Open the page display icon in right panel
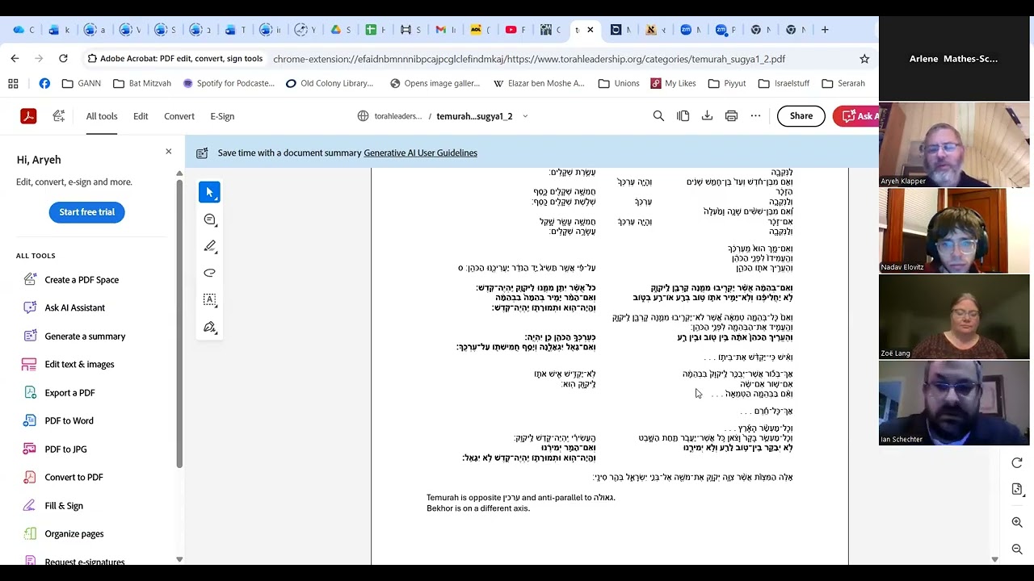Screen dimensions: 1034x581 tap(1017, 489)
